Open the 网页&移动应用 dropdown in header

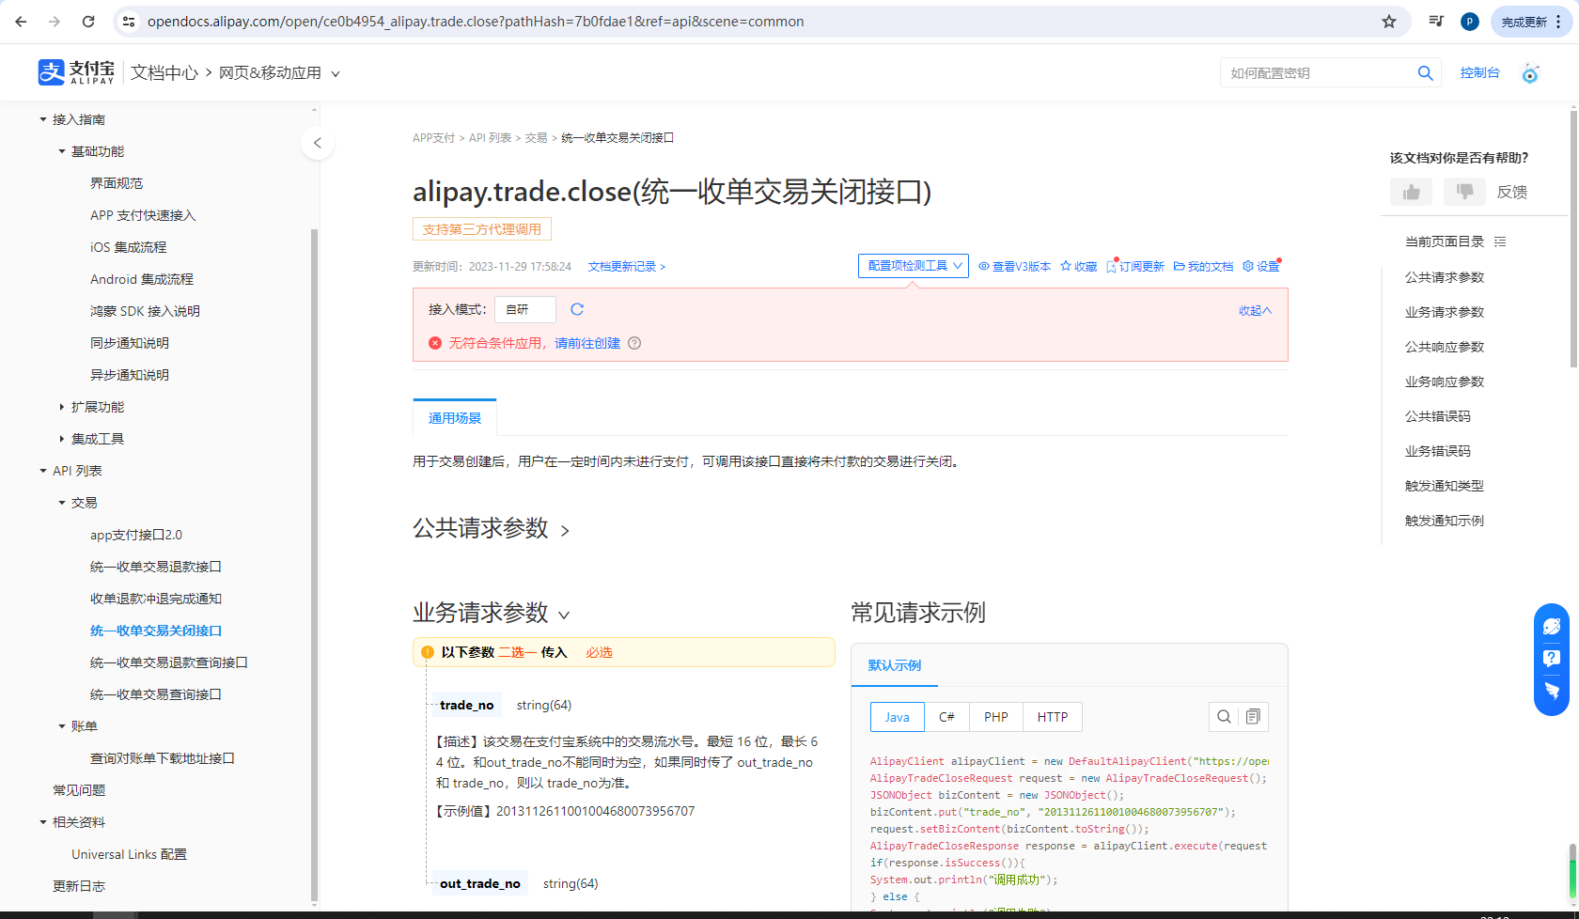(279, 73)
